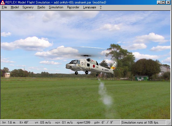Screen dimensions: 172x126
Task: Open the Scenery menu
Action: click(28, 7)
